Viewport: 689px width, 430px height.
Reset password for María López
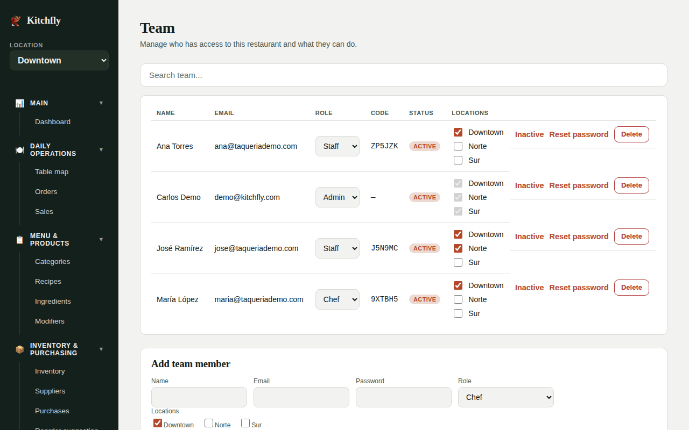579,288
